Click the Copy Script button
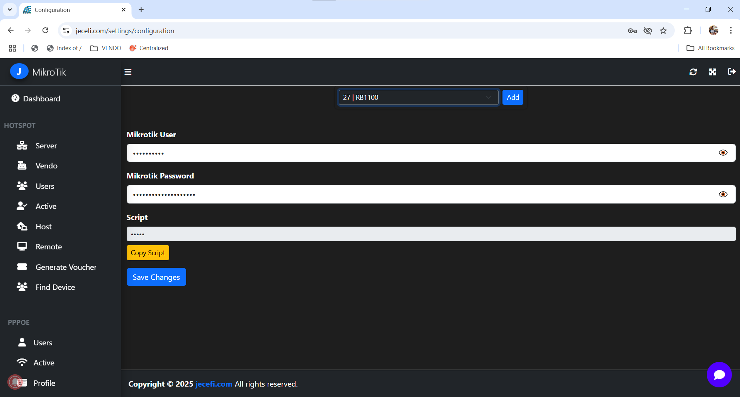 coord(148,253)
